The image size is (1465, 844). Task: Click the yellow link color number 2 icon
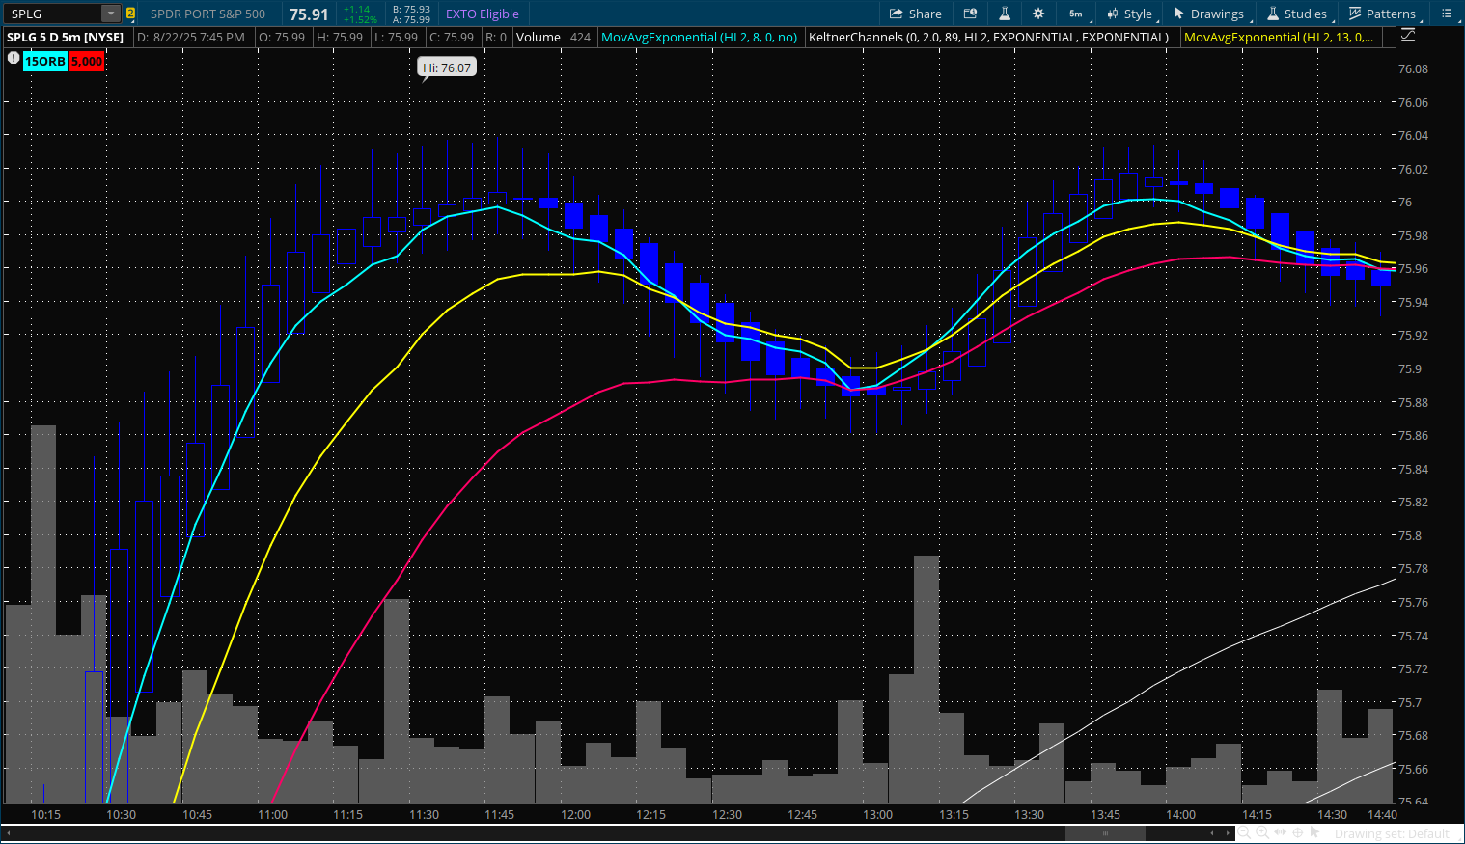130,14
